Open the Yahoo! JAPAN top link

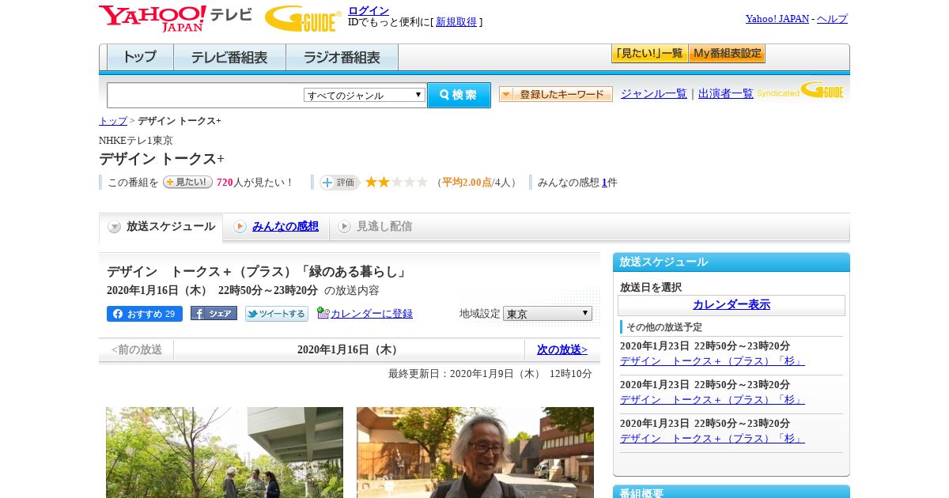(777, 19)
